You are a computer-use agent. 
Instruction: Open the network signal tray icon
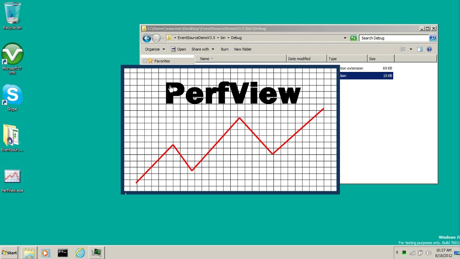[x=412, y=253]
